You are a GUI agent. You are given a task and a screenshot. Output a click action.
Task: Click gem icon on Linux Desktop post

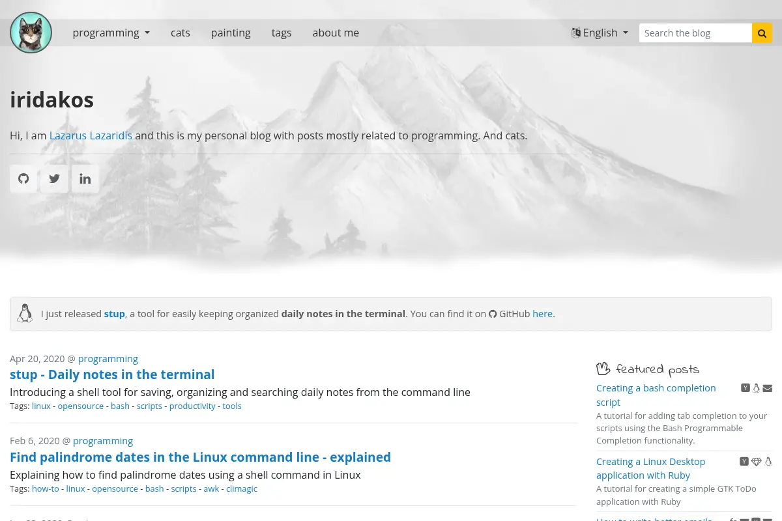tap(756, 462)
